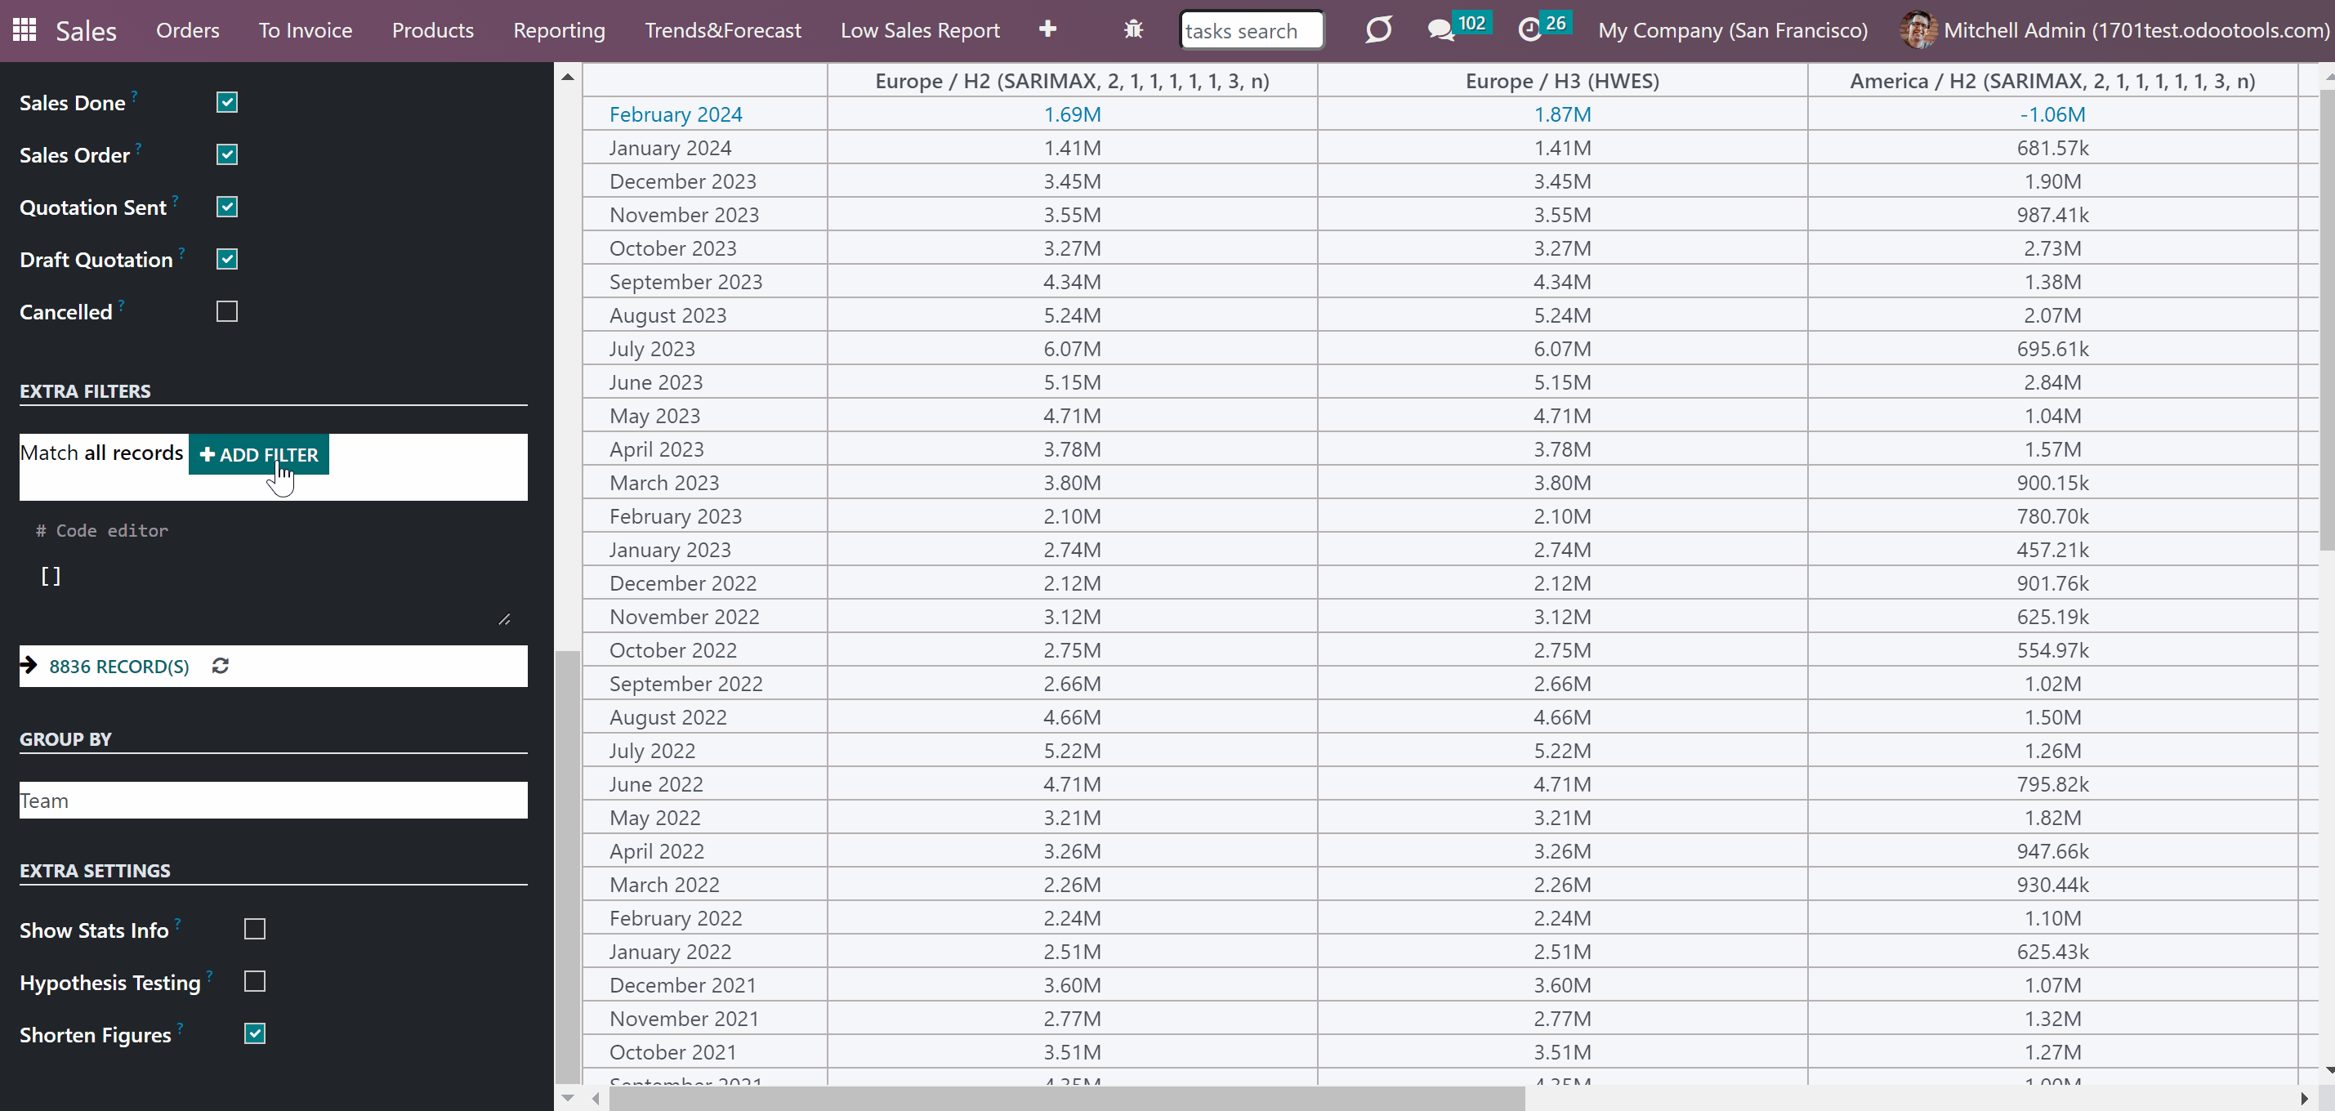Click the tasks search input field

(x=1251, y=31)
